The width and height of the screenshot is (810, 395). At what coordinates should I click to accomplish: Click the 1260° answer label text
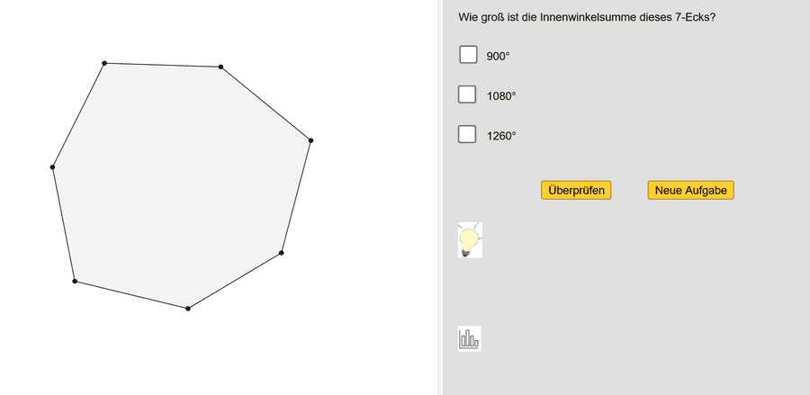click(x=501, y=136)
